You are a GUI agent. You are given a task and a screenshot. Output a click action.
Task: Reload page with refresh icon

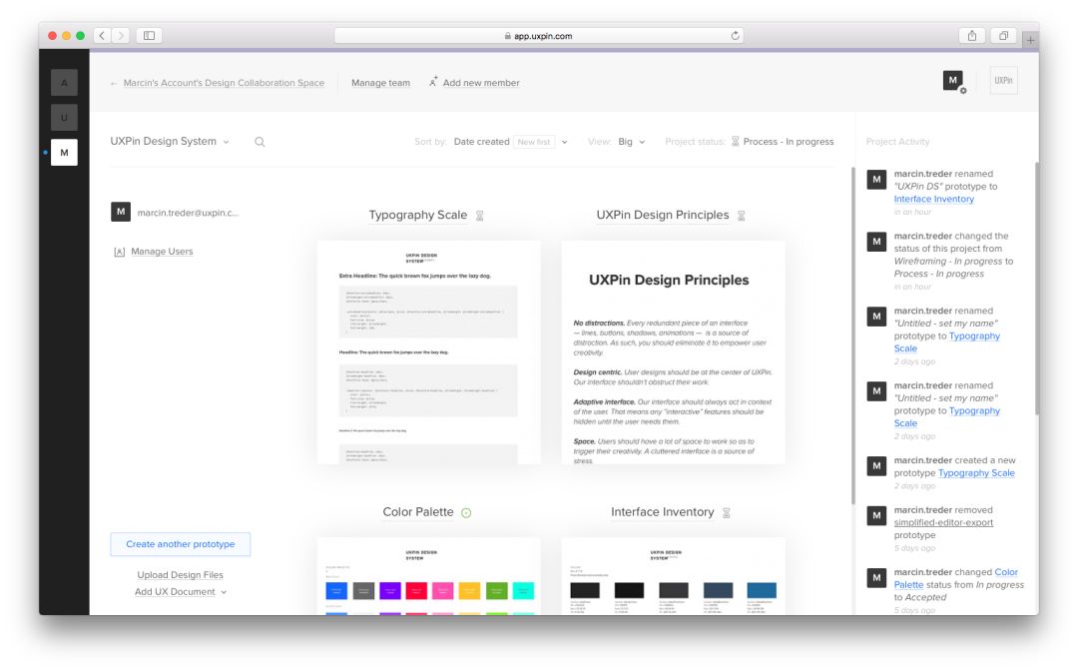click(x=735, y=36)
